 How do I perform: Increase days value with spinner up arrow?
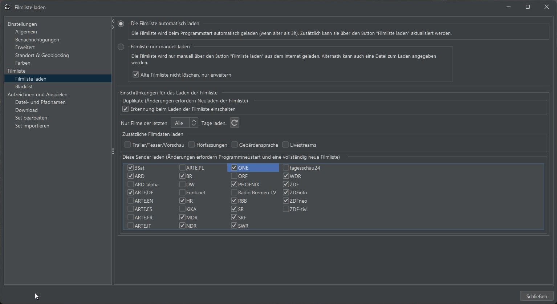194,121
